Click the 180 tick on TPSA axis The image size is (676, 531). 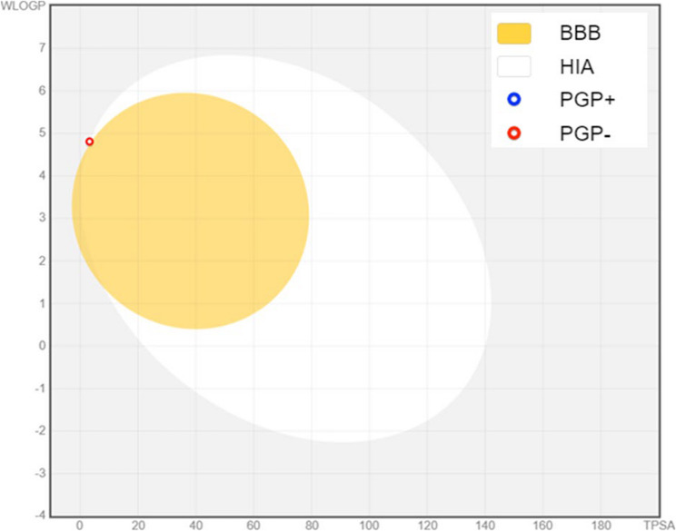601,526
